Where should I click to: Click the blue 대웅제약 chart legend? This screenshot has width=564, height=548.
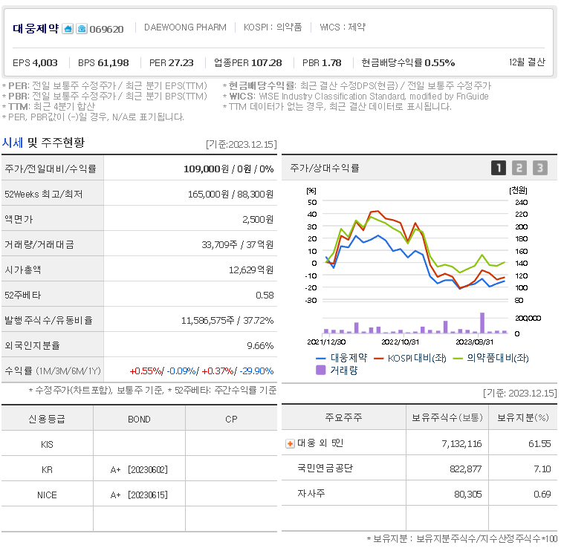(342, 358)
